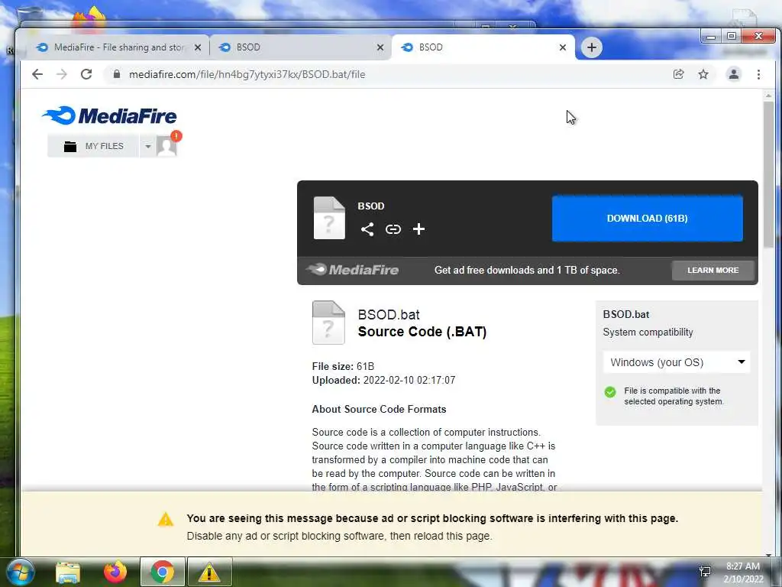The width and height of the screenshot is (782, 587).
Task: Click the 'System compatibility' label
Action: tap(648, 332)
